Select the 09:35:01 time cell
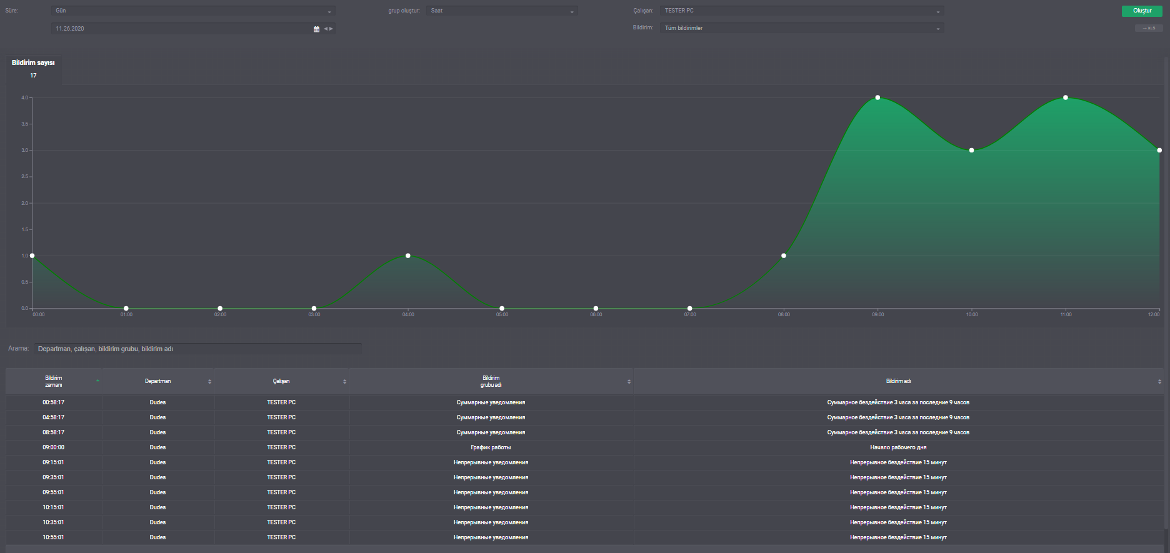Viewport: 1170px width, 553px height. pos(54,477)
